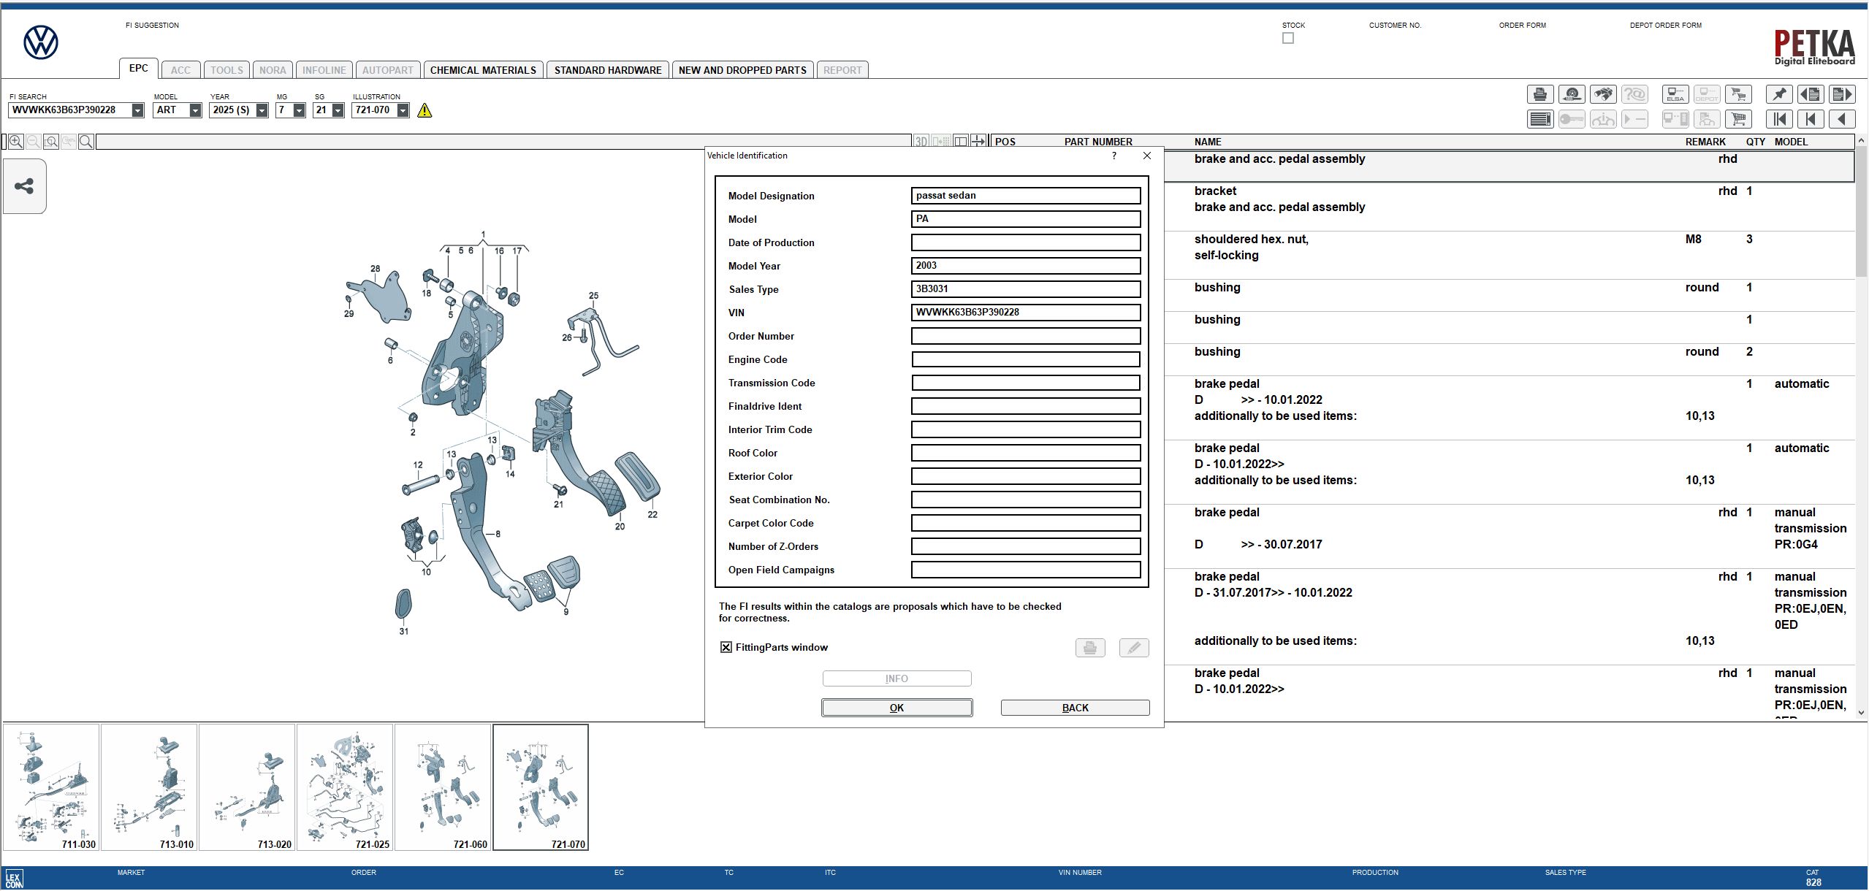Click the Sales Type field showing 3B3031
The image size is (1869, 891).
(1026, 289)
